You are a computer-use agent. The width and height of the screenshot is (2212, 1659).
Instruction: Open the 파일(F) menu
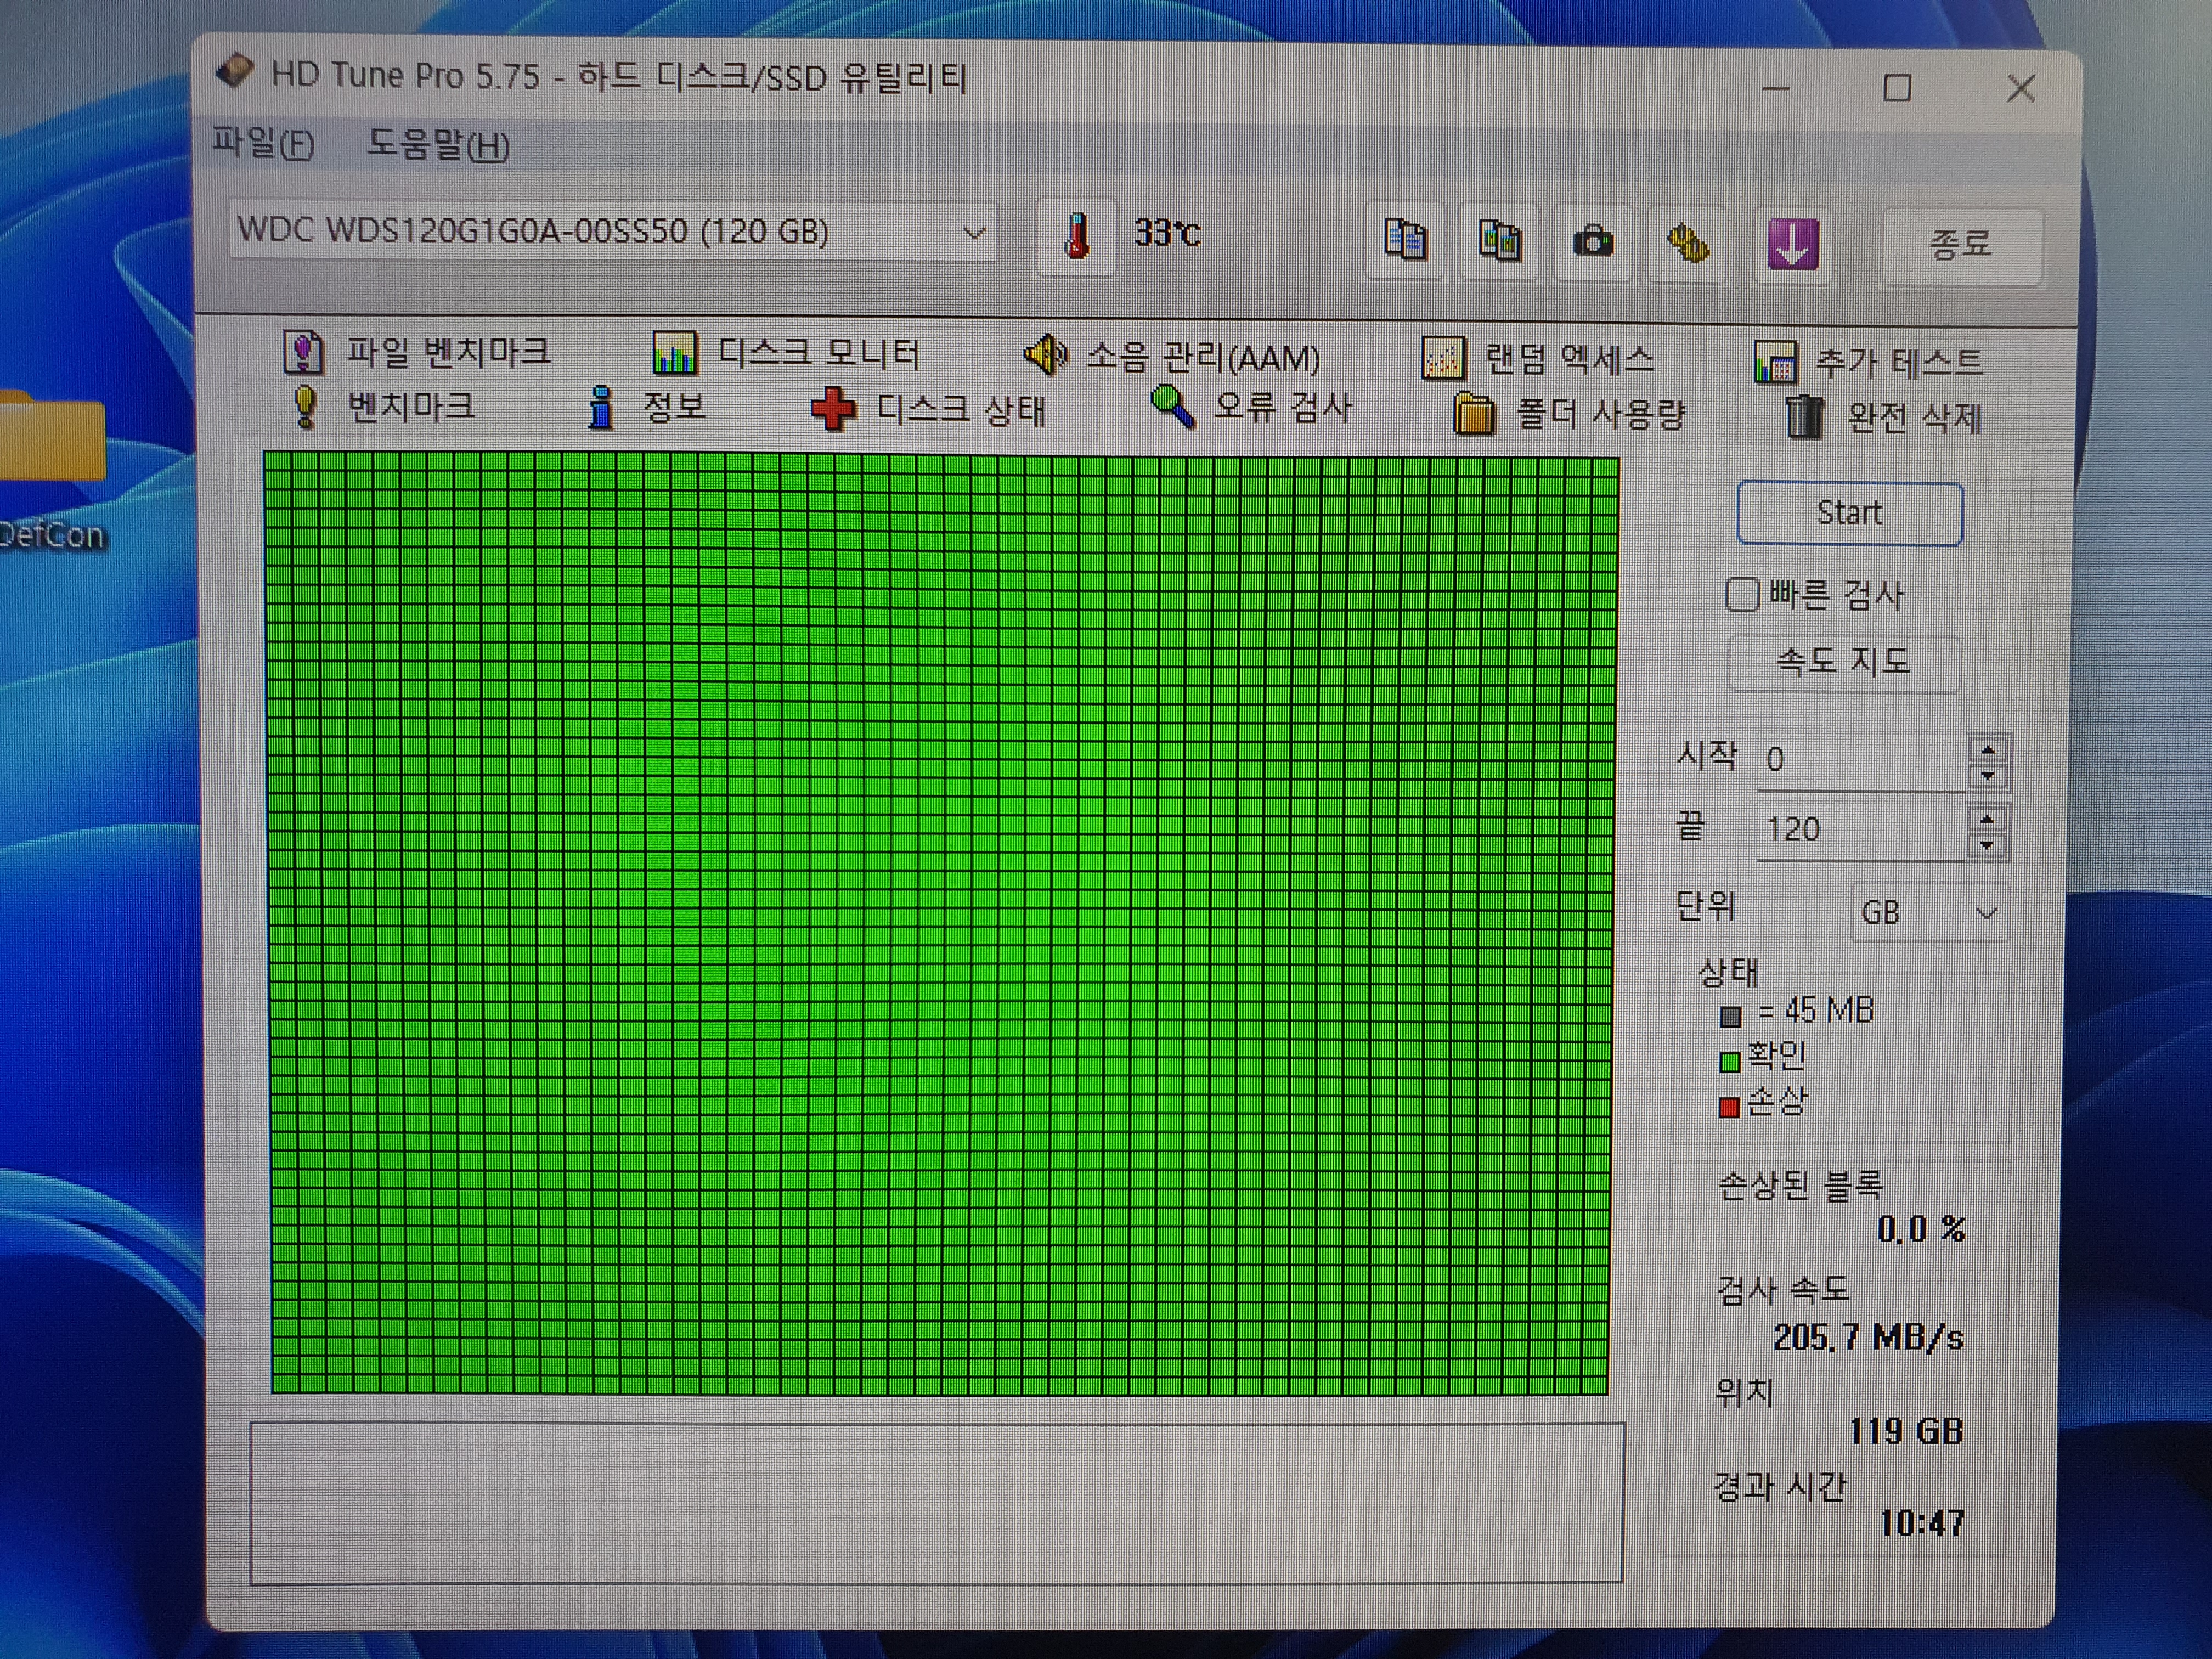[263, 143]
